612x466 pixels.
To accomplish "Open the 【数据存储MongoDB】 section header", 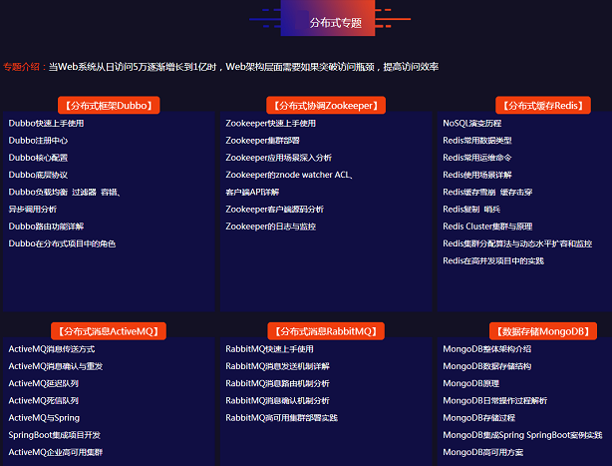I will click(542, 330).
